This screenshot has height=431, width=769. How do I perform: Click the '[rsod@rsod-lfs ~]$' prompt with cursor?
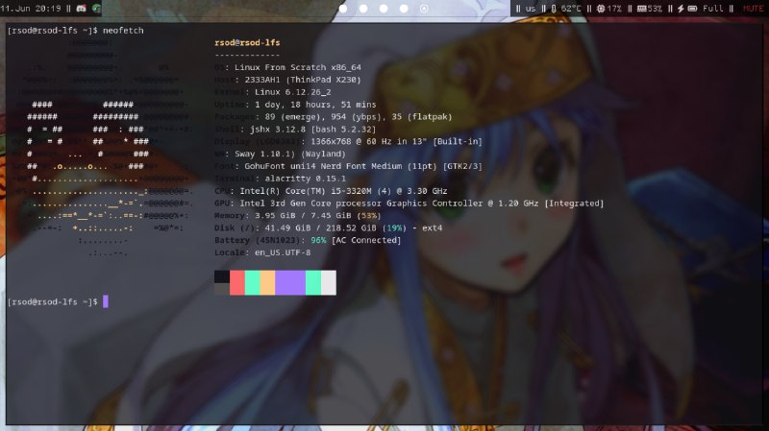point(52,301)
